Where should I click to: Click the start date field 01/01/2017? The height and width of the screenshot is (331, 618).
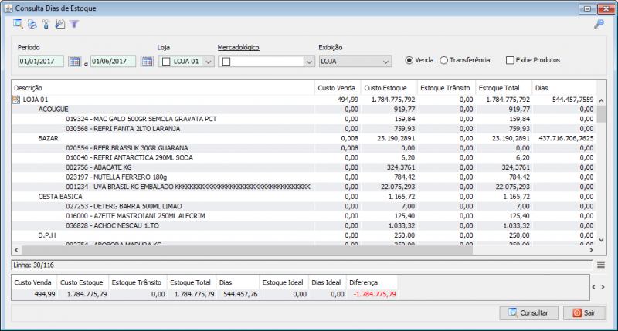(x=41, y=62)
